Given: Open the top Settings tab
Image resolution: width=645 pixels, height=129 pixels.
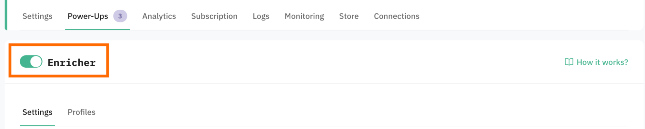Looking at the screenshot, I should [x=37, y=16].
